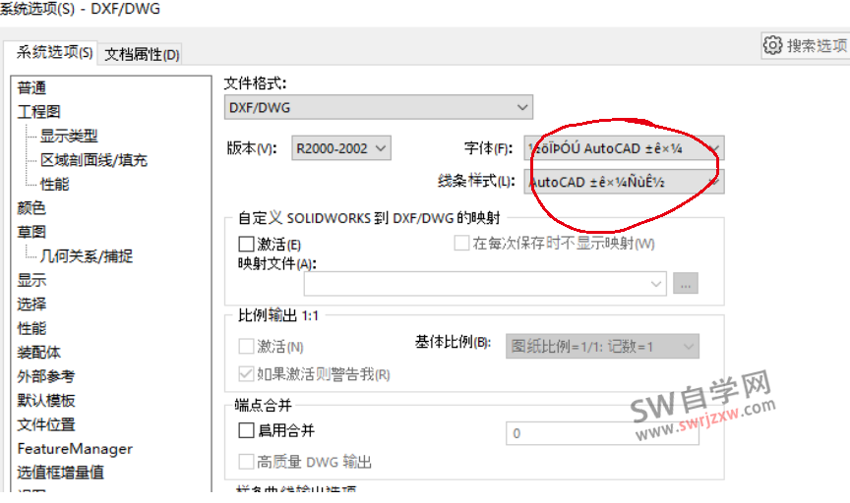Click the endpoint merge value field
Screen dimensions: 850x503
(601, 433)
